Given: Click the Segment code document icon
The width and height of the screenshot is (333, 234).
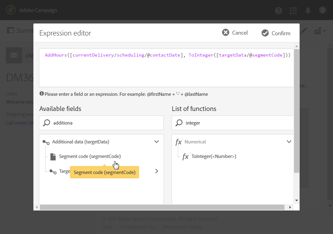Looking at the screenshot, I should click(53, 156).
